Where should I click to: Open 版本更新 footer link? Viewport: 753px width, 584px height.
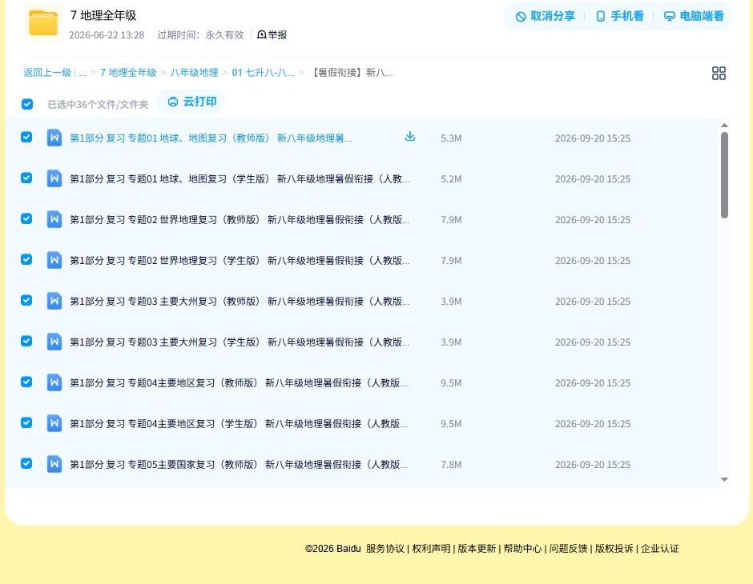click(477, 549)
